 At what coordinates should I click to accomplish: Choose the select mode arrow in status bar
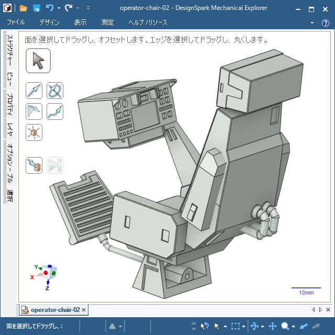pos(217,326)
